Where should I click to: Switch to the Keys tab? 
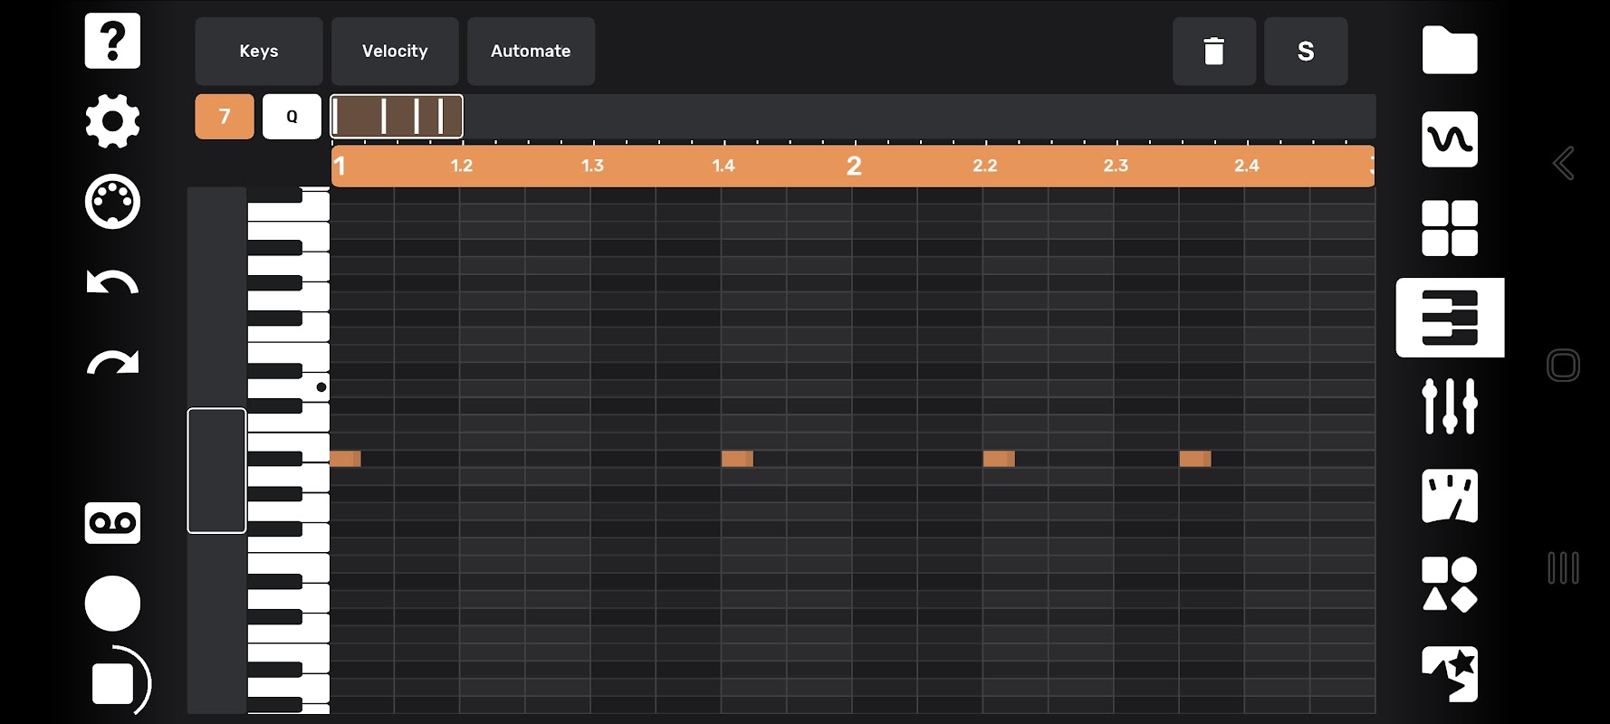point(259,52)
